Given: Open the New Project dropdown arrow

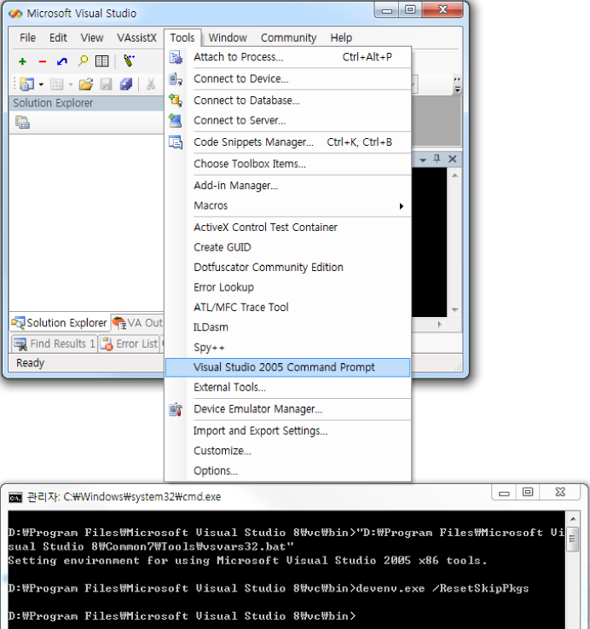Looking at the screenshot, I should [x=41, y=84].
